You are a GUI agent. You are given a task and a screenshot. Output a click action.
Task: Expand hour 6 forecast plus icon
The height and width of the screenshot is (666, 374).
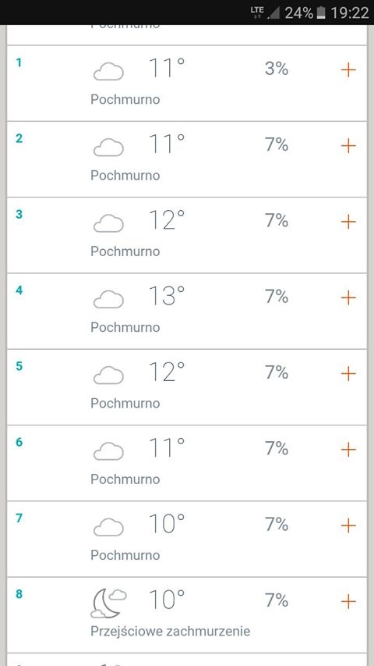coord(348,450)
